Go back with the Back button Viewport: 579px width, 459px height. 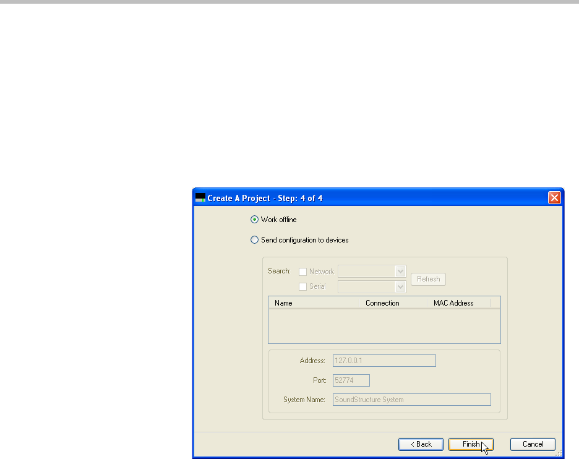[x=421, y=444]
